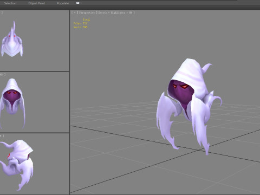Click the yellow Total statistics heading

coord(86,19)
